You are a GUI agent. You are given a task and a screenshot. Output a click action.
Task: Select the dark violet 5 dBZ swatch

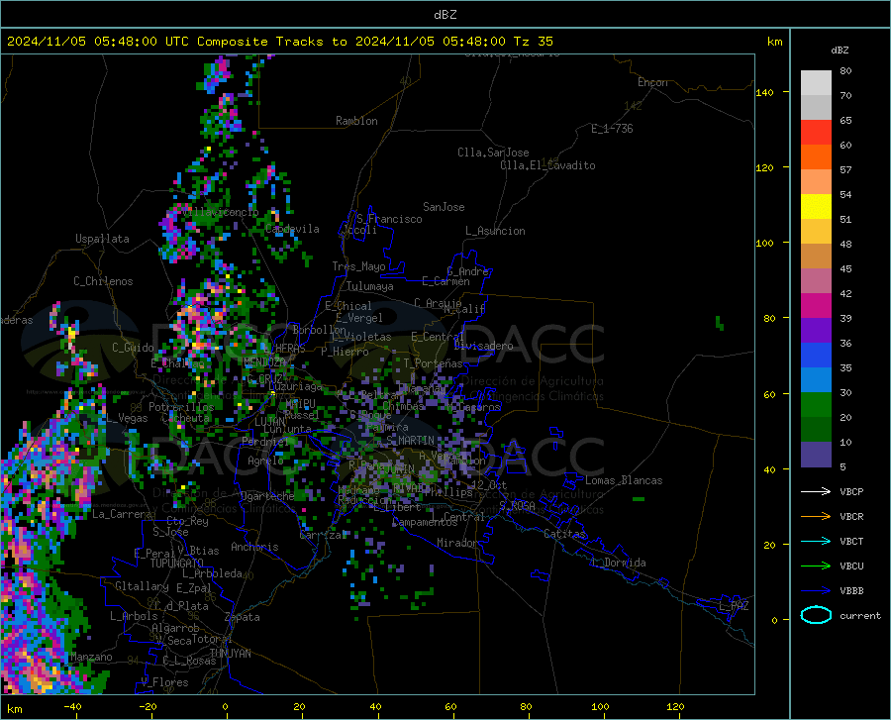[816, 455]
